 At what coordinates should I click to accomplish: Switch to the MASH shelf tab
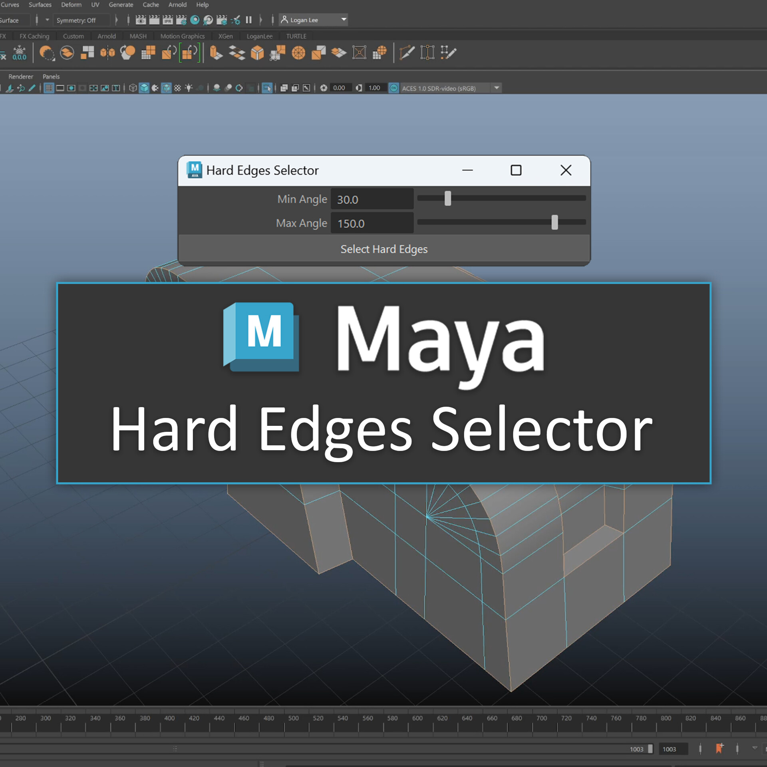pyautogui.click(x=138, y=36)
